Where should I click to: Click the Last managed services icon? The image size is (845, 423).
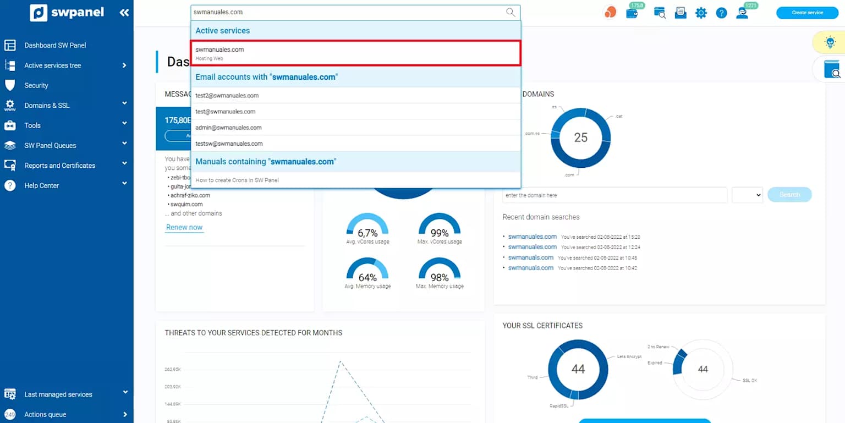tap(10, 394)
